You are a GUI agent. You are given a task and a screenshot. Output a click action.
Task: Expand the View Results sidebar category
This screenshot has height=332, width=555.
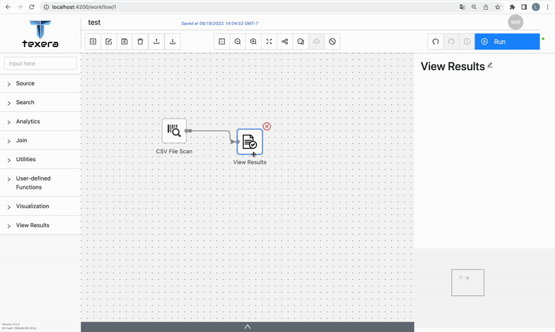(x=40, y=225)
